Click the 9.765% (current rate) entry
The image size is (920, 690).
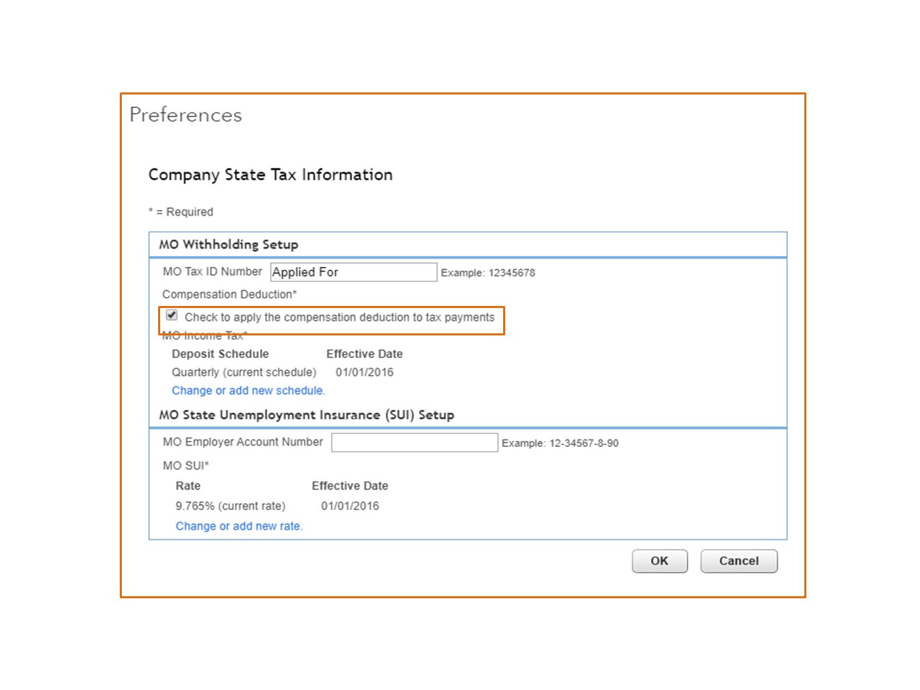[x=230, y=507]
